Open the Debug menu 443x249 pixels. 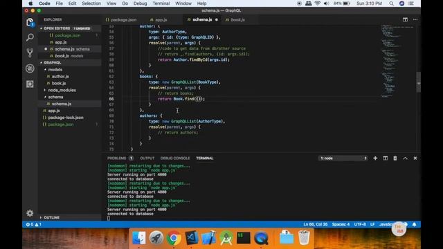(140, 3)
